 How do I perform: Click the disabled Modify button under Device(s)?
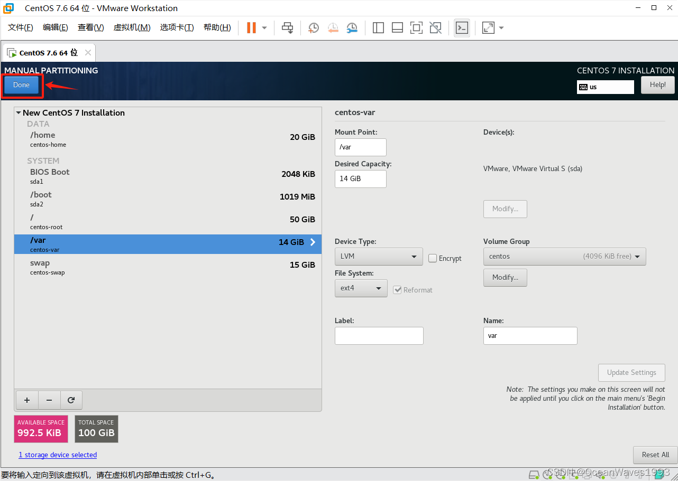pos(505,209)
